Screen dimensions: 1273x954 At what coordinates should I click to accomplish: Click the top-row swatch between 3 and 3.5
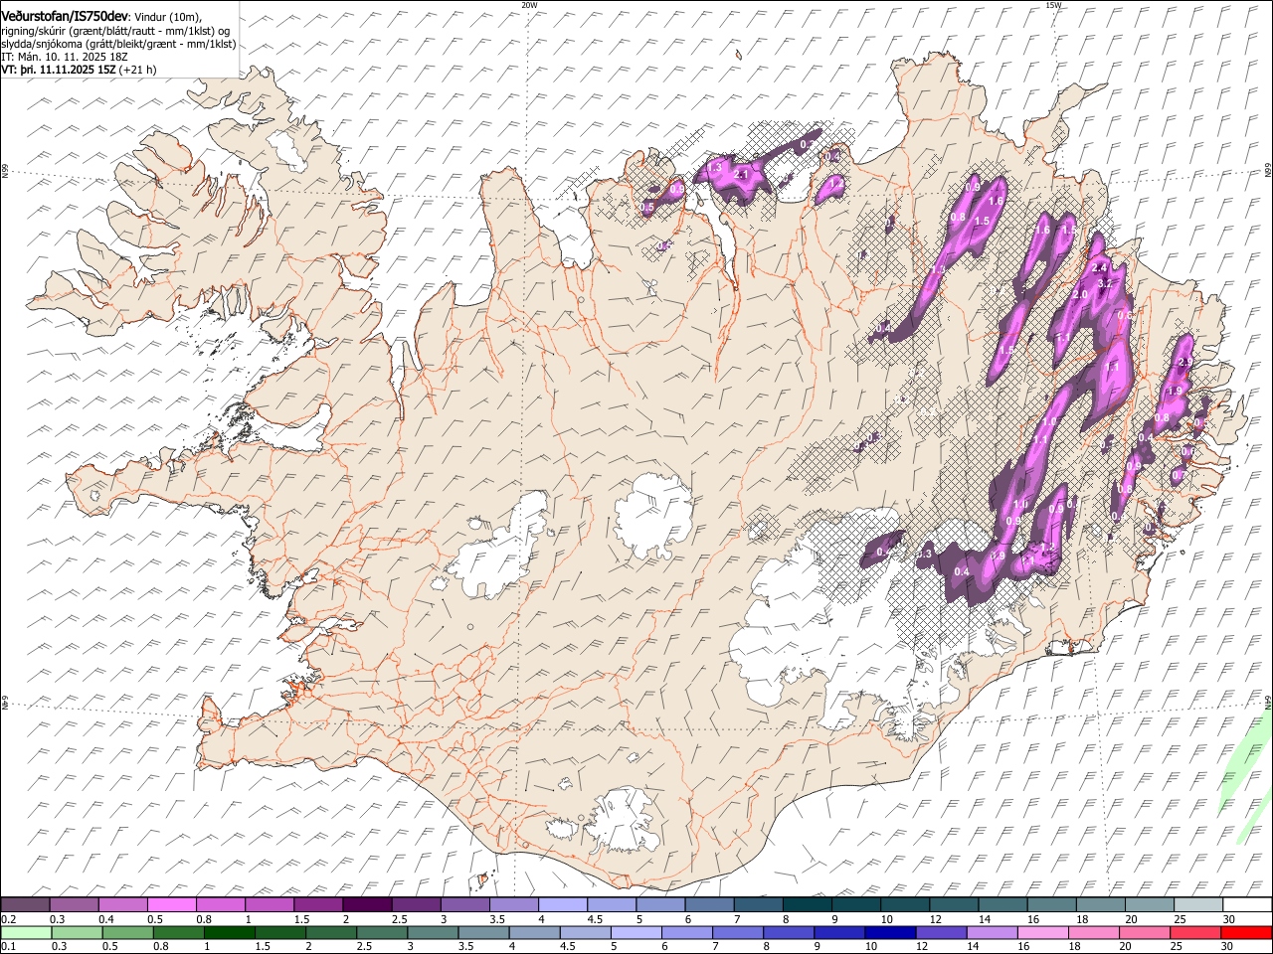(463, 904)
